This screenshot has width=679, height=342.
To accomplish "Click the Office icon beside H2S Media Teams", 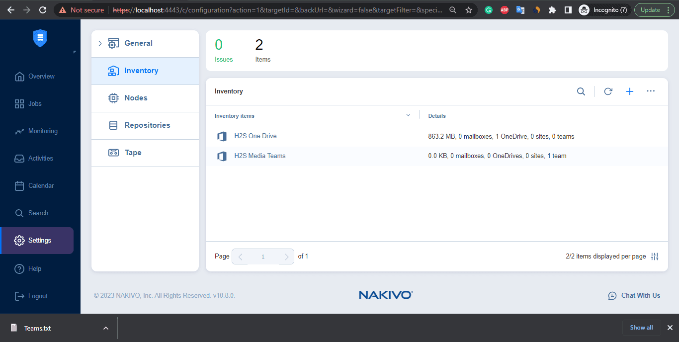I will [x=222, y=157].
